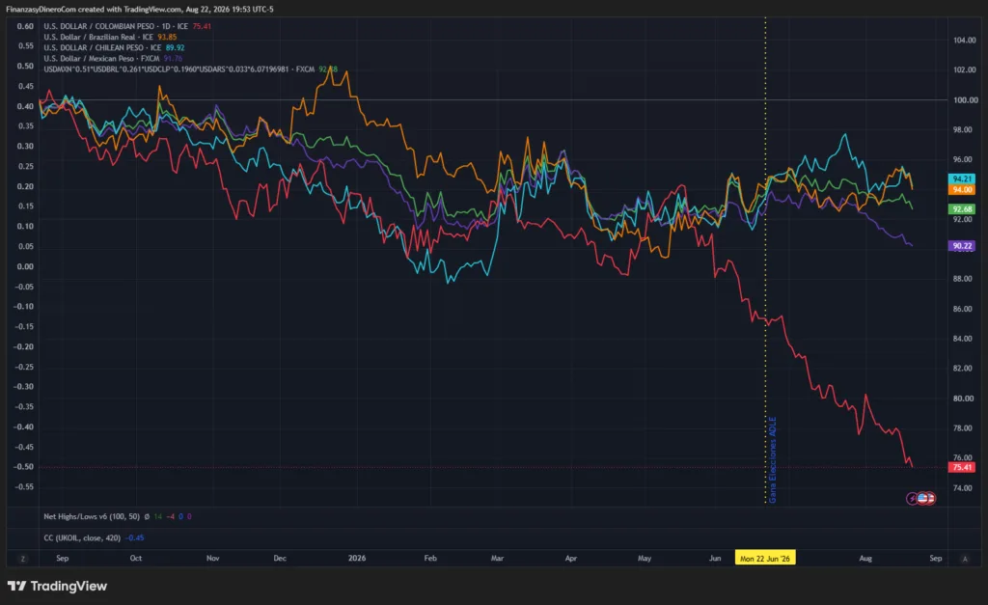Select the U.S. DOLLAR / COLOMBIAN PESO legend
The image size is (988, 605).
tap(116, 26)
